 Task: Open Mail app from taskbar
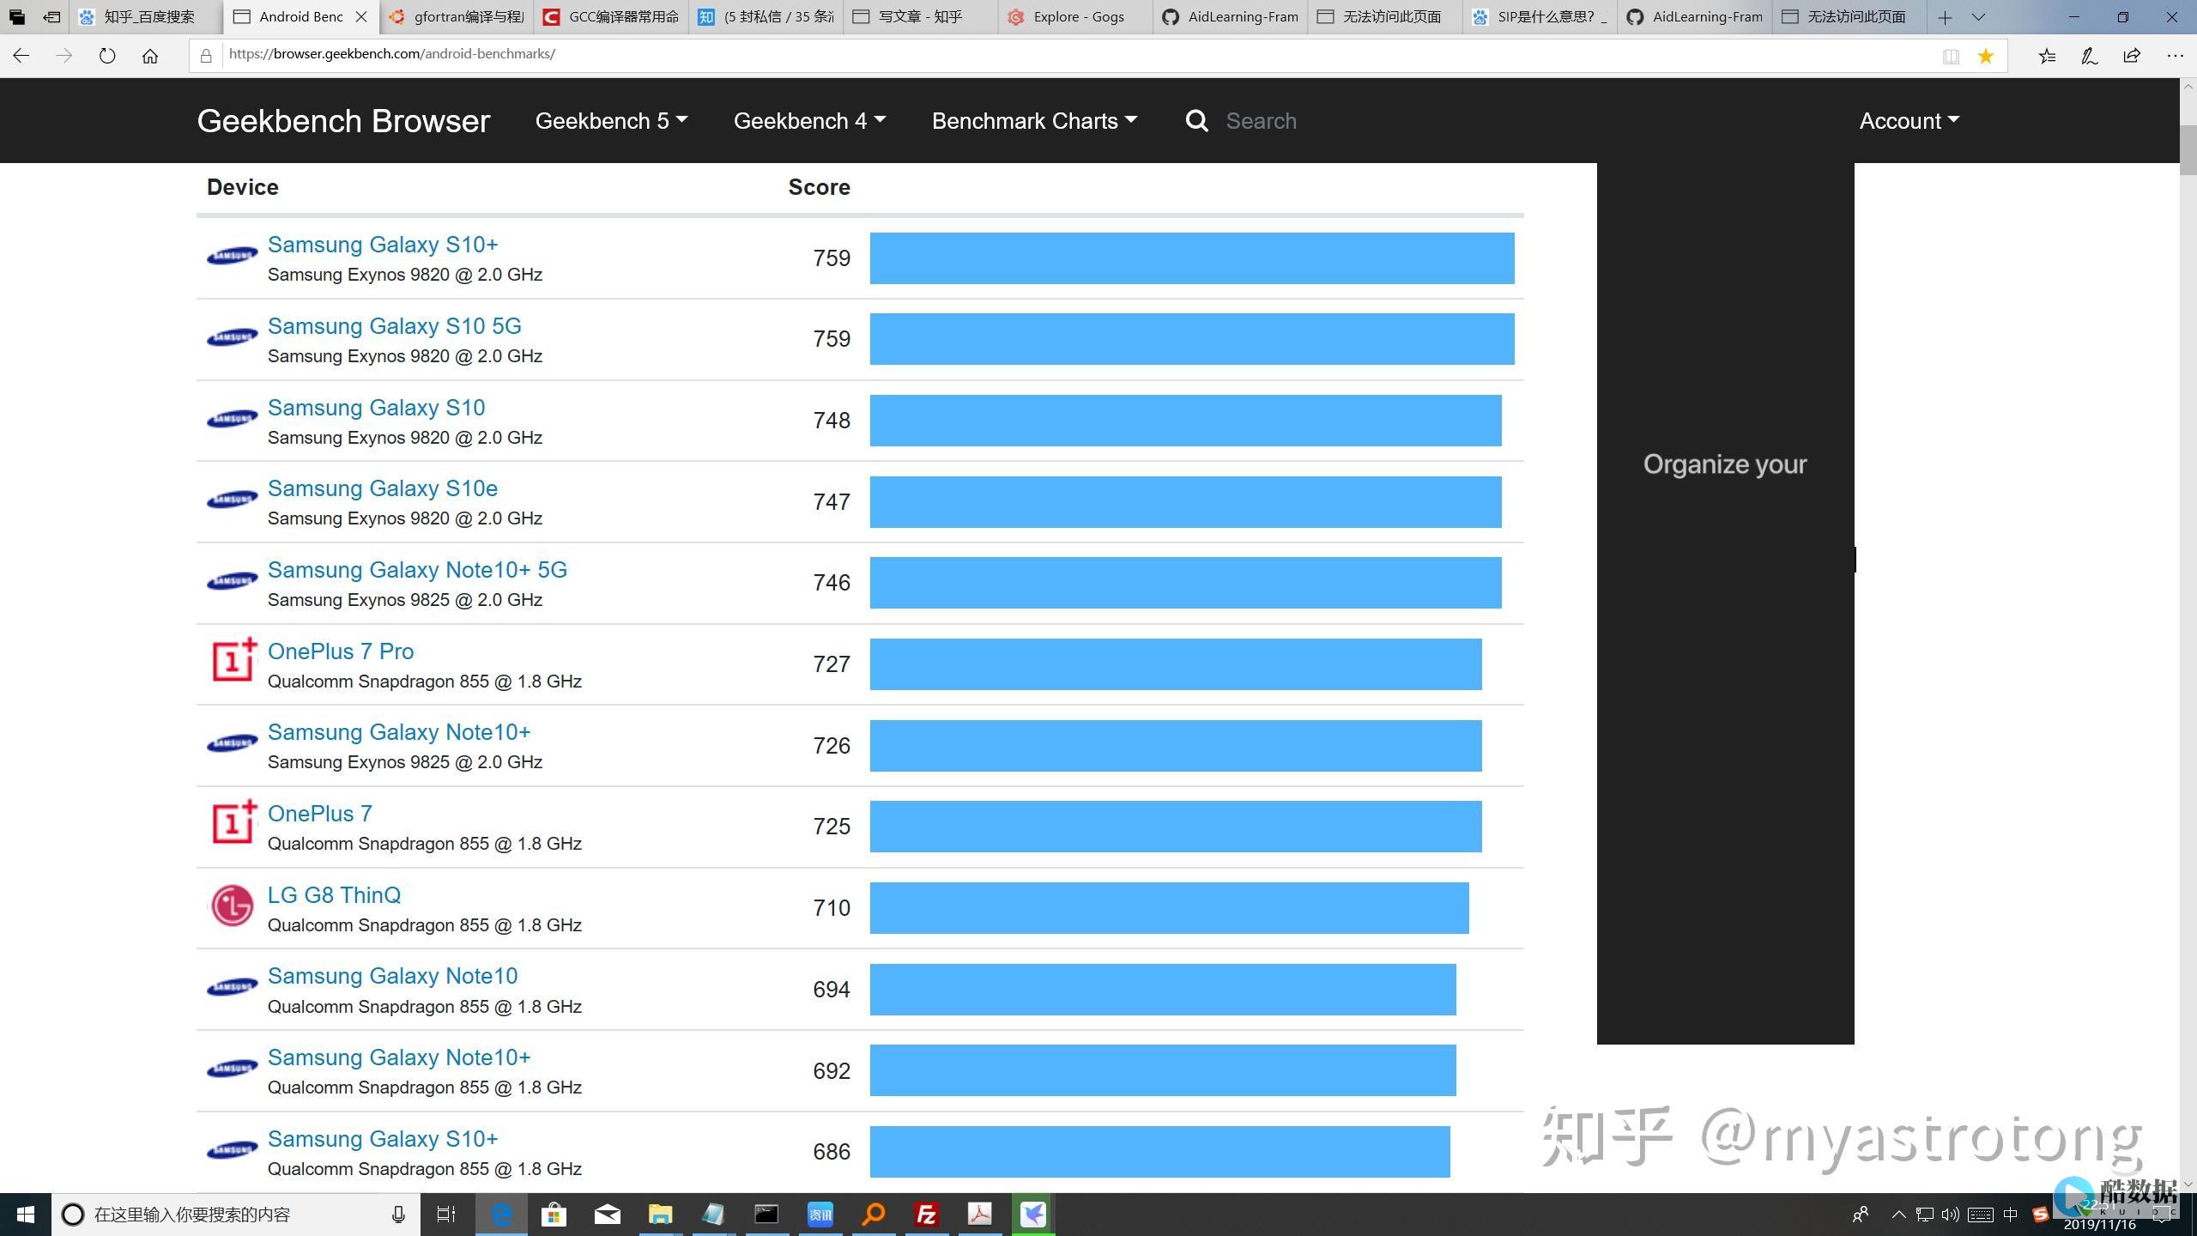(607, 1215)
